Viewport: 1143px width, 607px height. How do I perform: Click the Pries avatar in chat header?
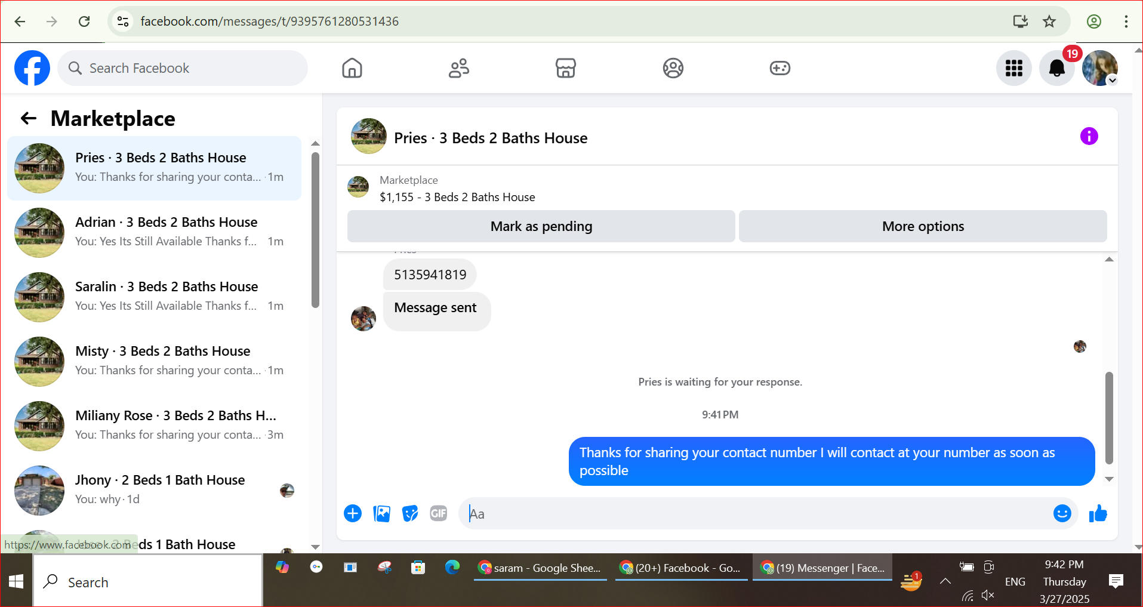pyautogui.click(x=369, y=136)
